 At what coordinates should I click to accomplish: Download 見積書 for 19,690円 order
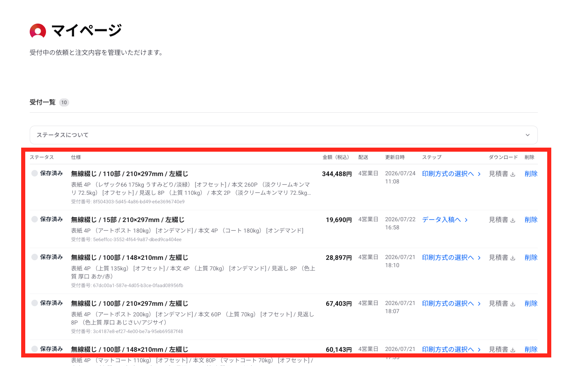coord(502,220)
